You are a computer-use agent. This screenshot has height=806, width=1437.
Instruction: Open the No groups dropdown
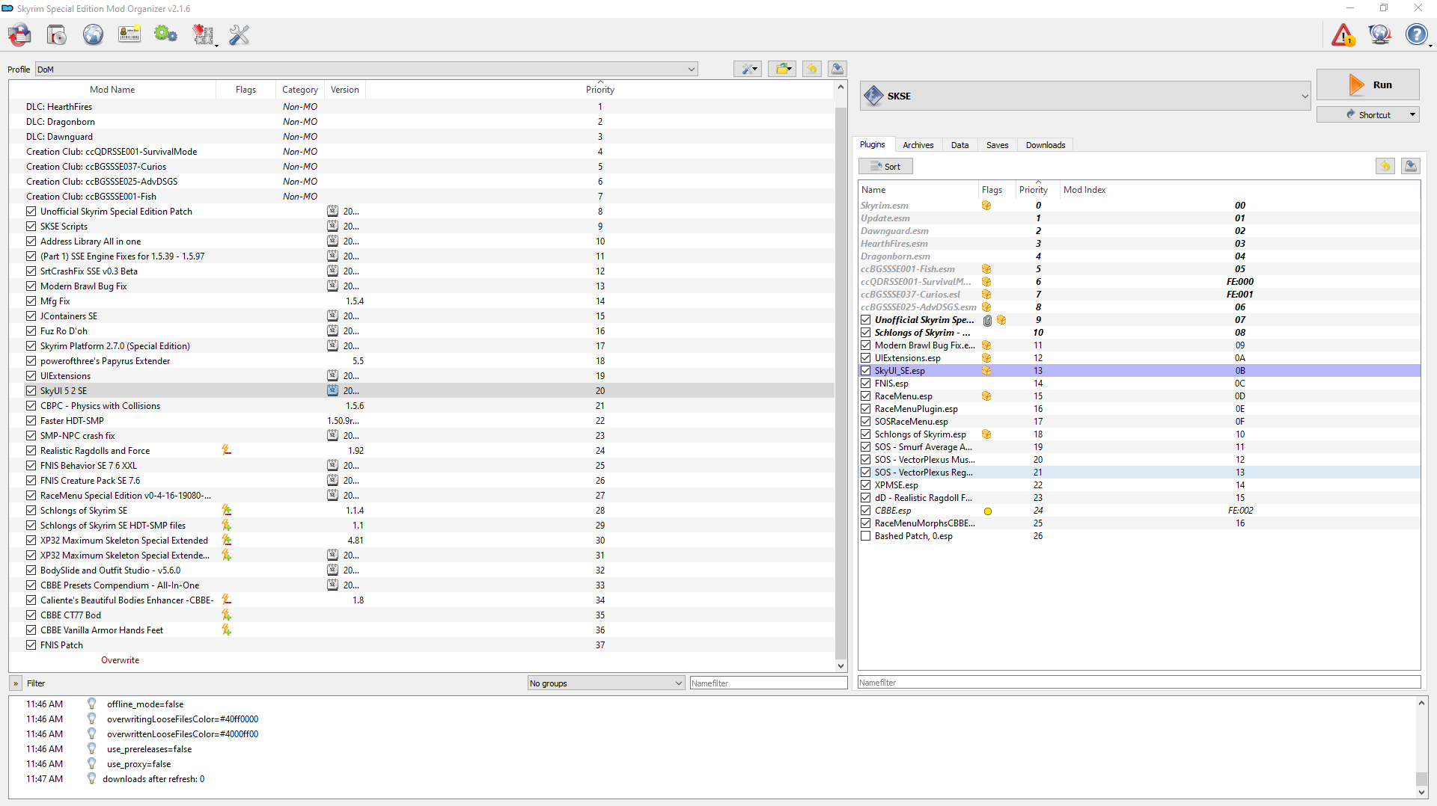[606, 683]
